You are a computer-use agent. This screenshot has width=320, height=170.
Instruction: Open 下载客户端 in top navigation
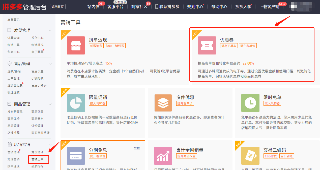pyautogui.click(x=269, y=7)
